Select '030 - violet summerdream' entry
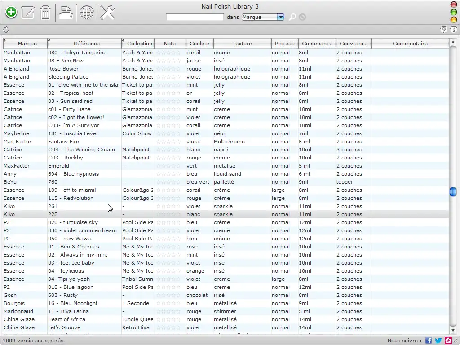This screenshot has height=345, width=460. pos(82,230)
